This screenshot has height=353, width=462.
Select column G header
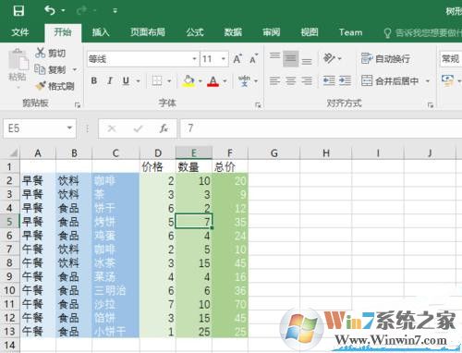(x=274, y=153)
